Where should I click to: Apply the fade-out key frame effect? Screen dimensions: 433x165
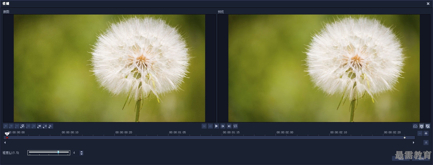click(50, 126)
